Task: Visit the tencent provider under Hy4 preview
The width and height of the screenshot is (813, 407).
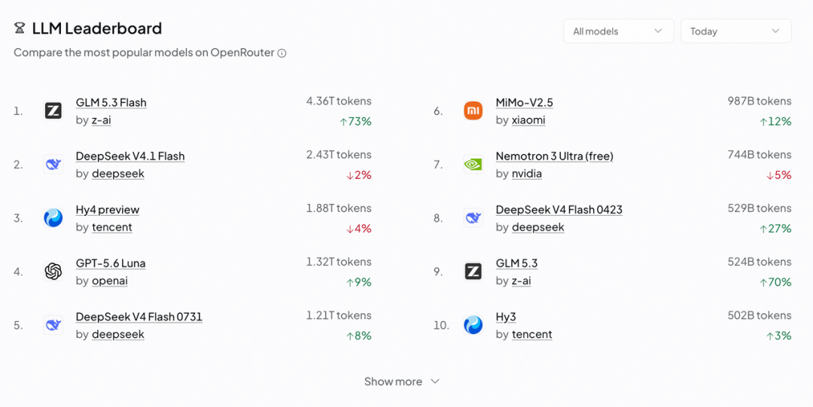Action: tap(112, 227)
